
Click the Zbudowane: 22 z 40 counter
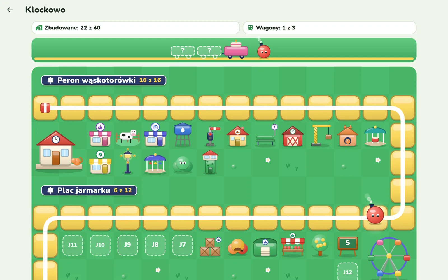(x=136, y=28)
